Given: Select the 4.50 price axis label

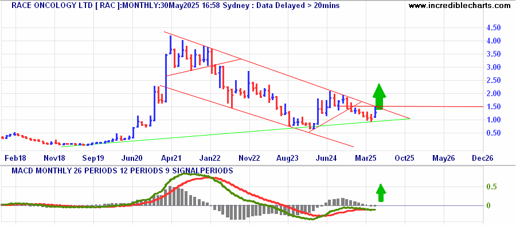Looking at the screenshot, I should pyautogui.click(x=493, y=28).
